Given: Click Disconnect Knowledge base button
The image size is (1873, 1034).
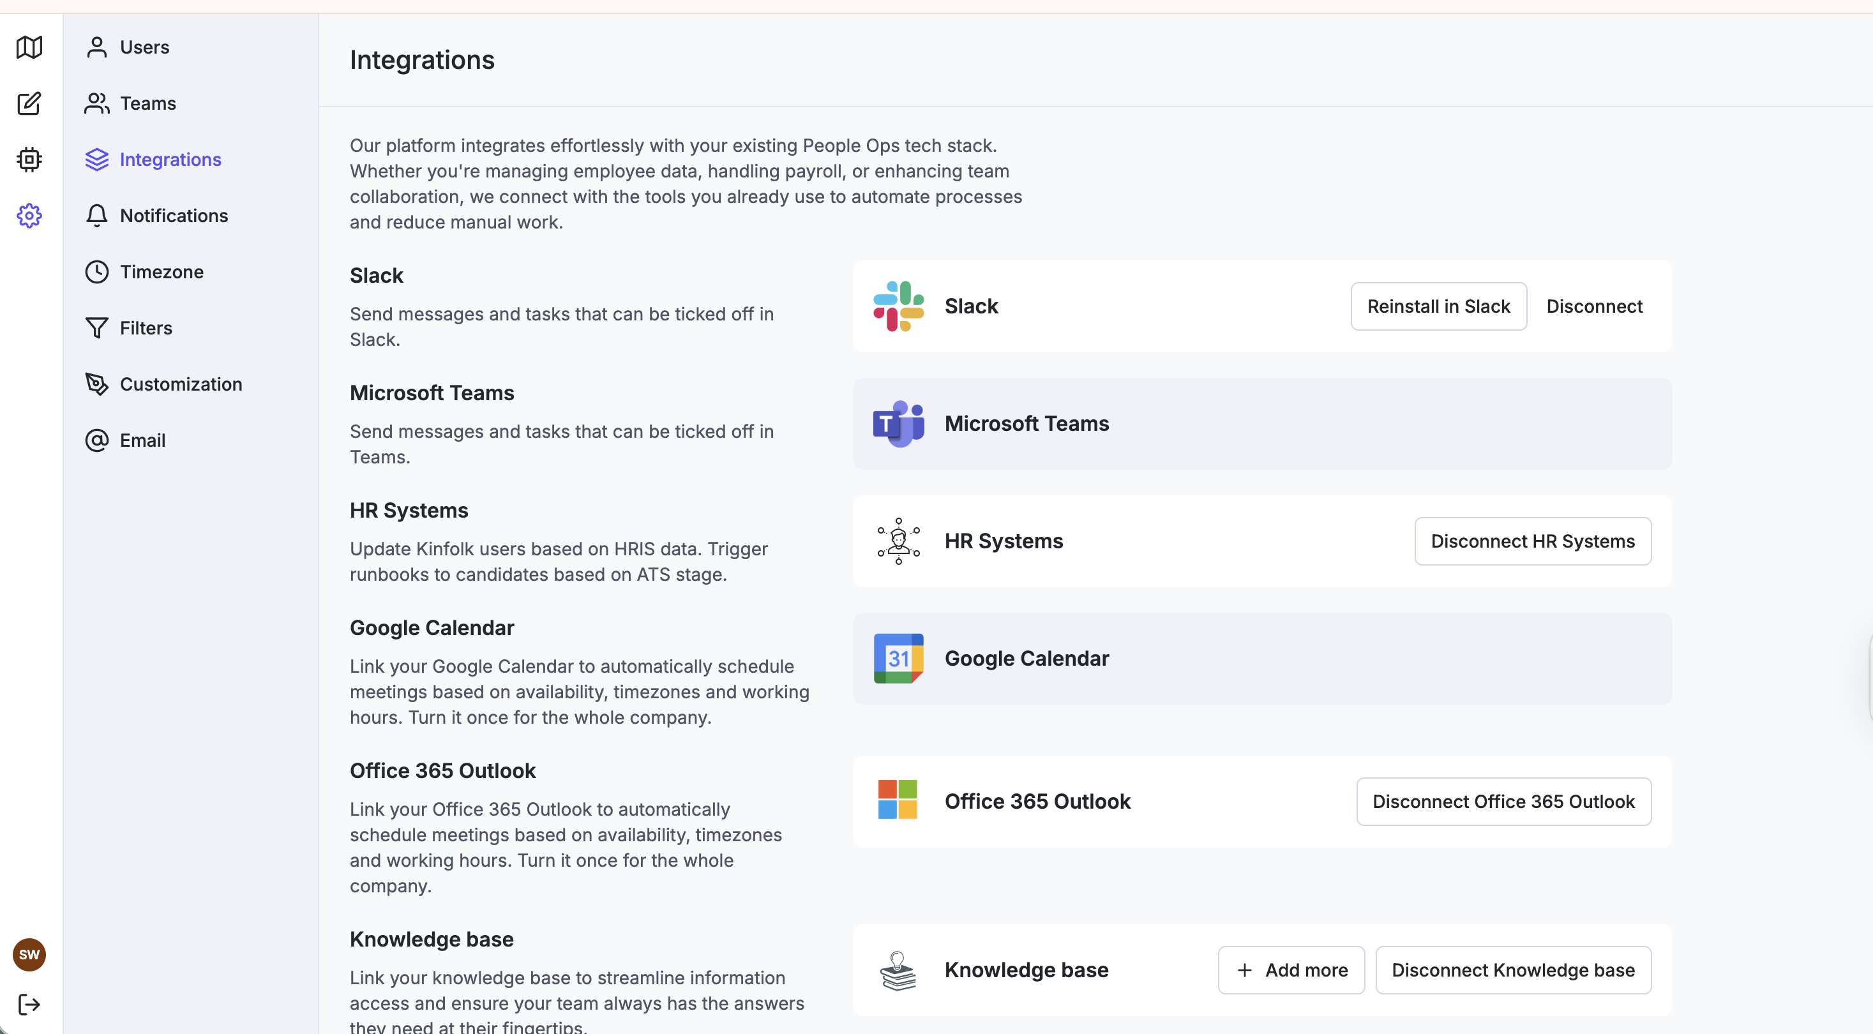Looking at the screenshot, I should (x=1513, y=970).
